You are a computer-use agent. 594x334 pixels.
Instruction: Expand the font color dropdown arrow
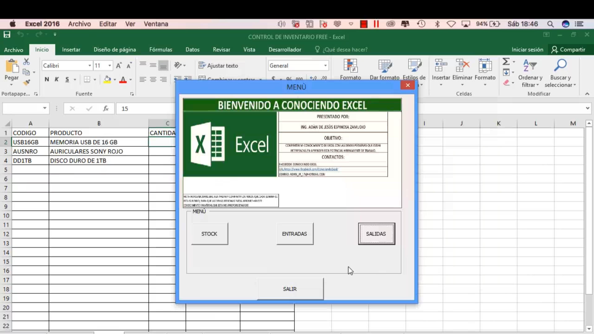coord(131,80)
